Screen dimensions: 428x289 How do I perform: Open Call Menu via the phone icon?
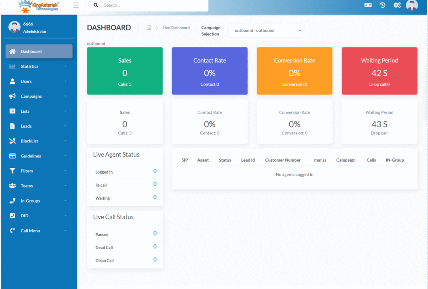coord(13,231)
